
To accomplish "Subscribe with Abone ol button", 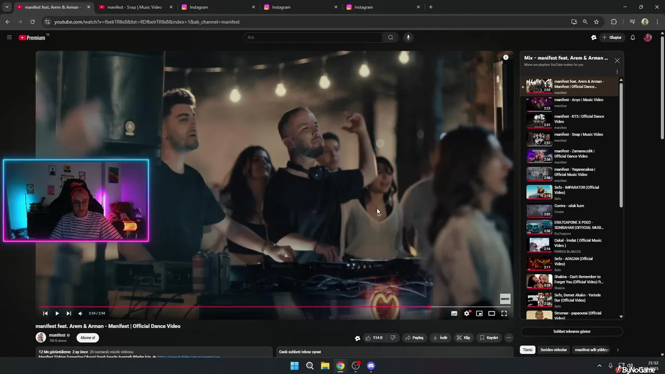I will (x=88, y=338).
